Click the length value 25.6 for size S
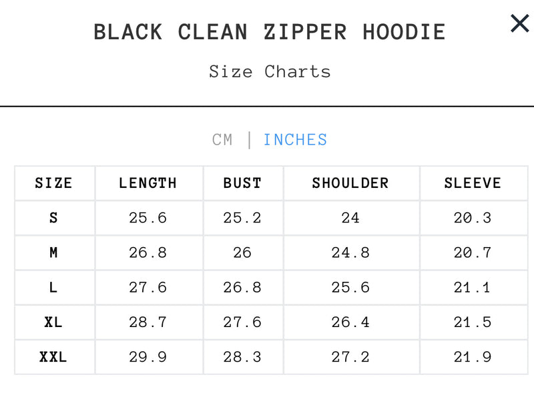Screen dimensions: 534x407 [x=148, y=218]
